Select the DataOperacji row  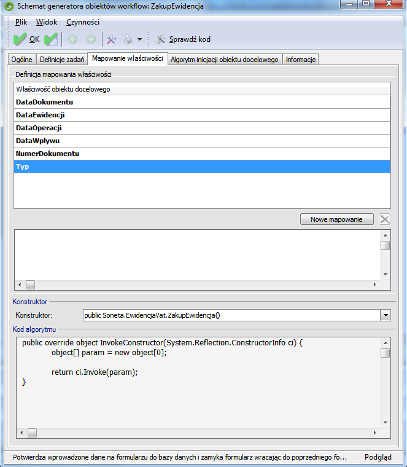(x=202, y=128)
